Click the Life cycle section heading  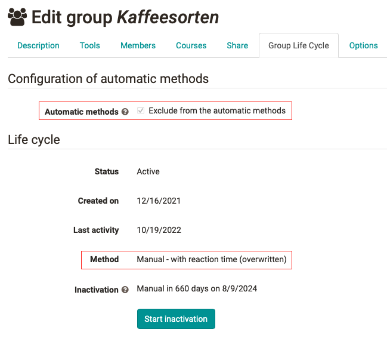pyautogui.click(x=34, y=140)
